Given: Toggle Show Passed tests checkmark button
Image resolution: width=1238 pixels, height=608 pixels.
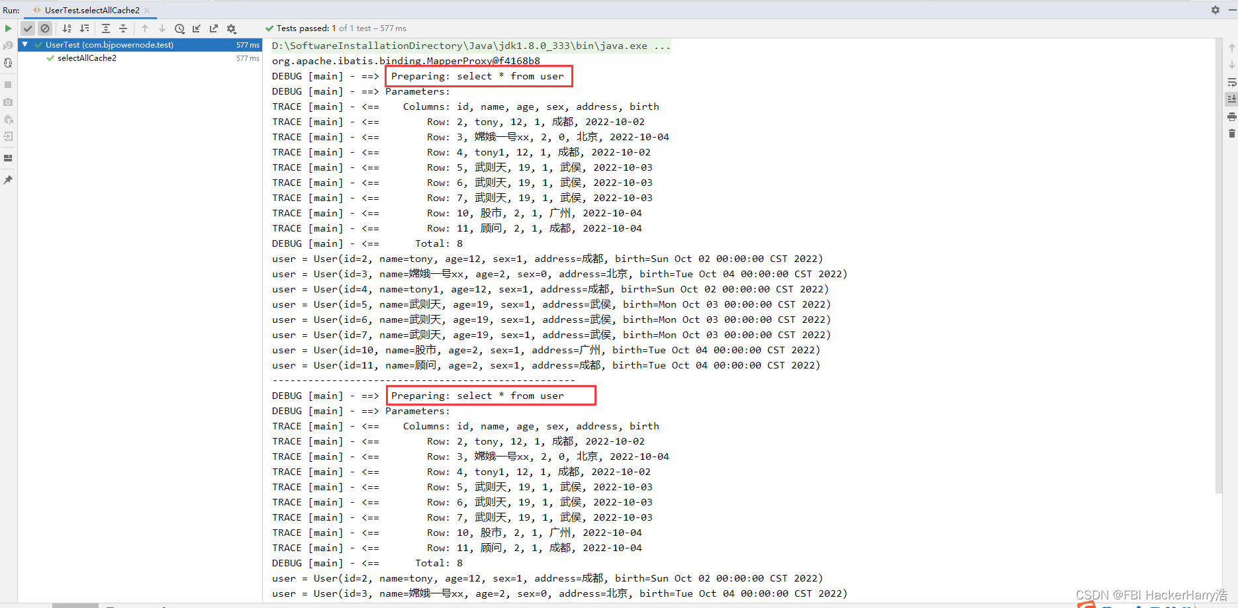Looking at the screenshot, I should tap(28, 28).
